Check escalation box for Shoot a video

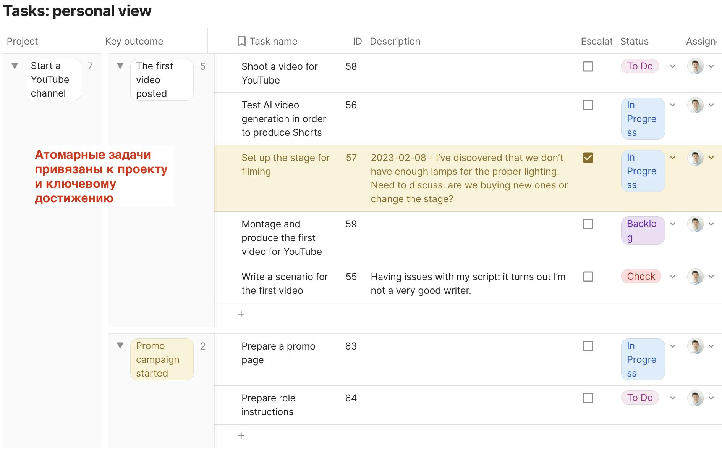[x=588, y=66]
